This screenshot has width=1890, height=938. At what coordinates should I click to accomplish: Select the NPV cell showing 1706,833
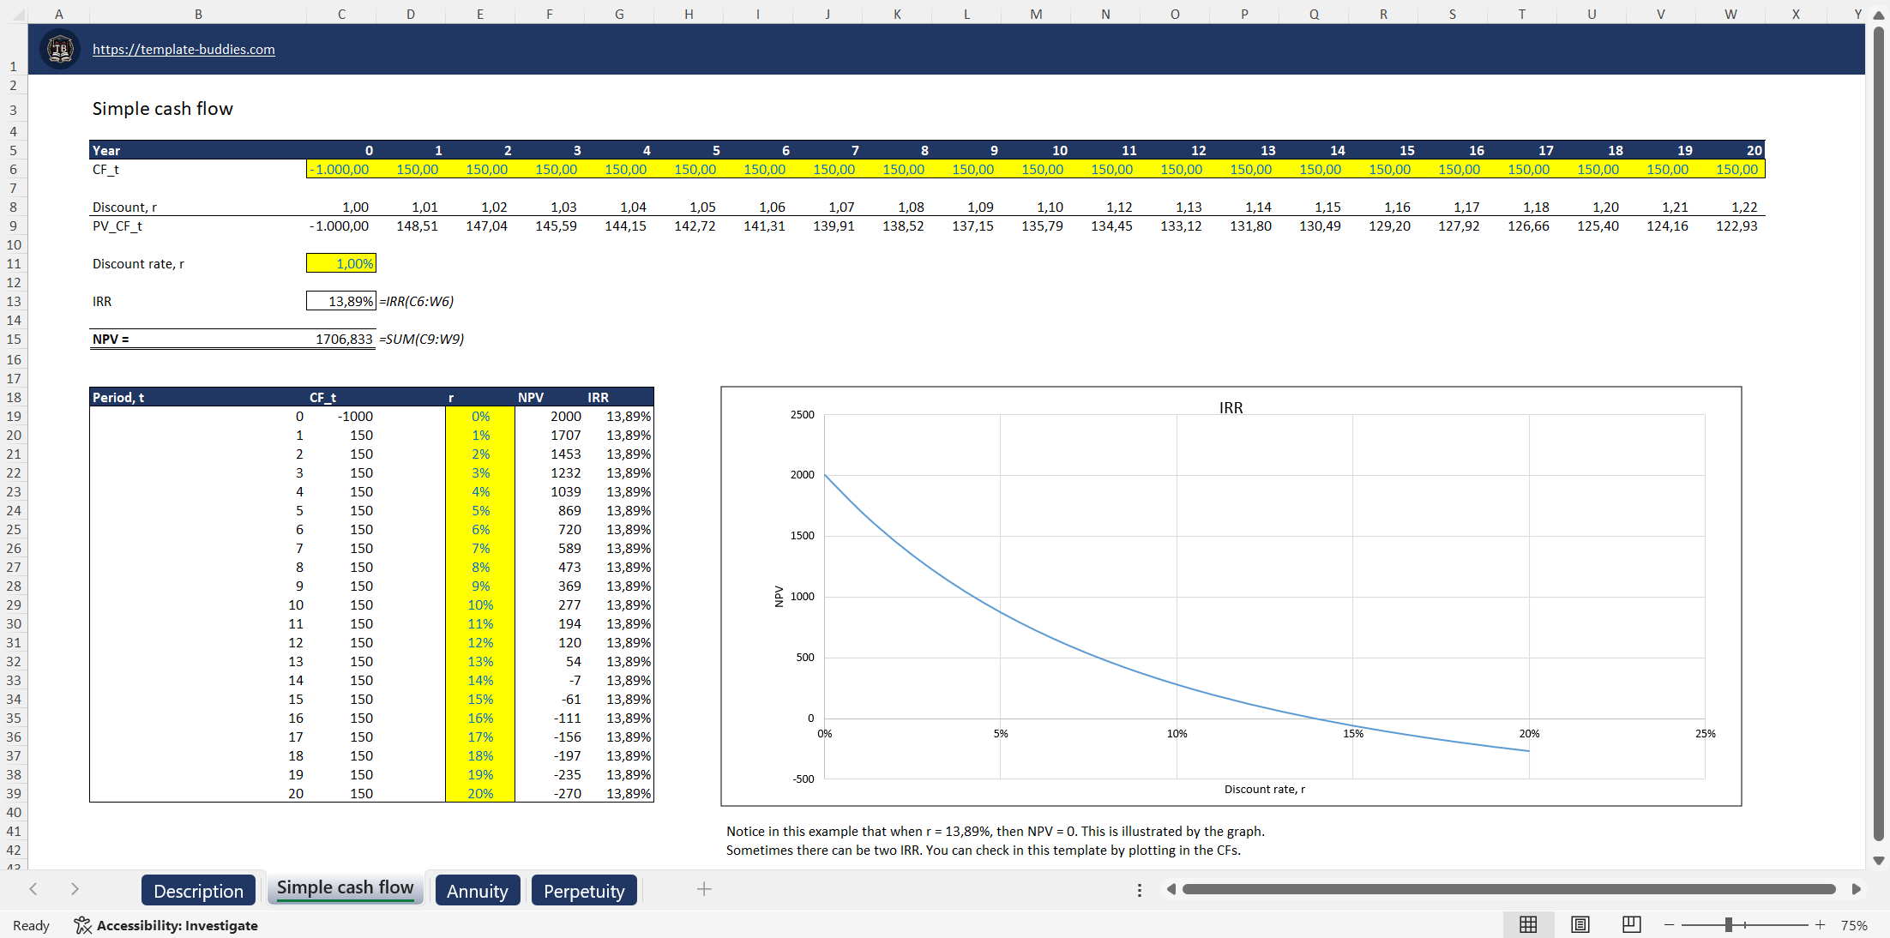(341, 339)
